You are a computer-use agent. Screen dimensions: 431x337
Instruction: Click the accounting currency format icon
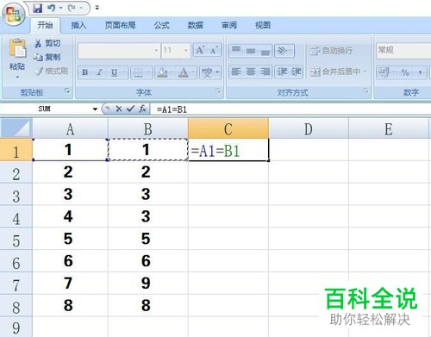384,72
